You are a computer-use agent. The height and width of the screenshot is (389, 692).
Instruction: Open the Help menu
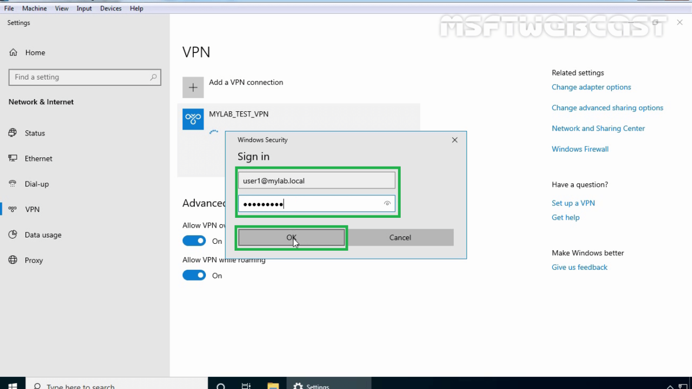(x=137, y=9)
